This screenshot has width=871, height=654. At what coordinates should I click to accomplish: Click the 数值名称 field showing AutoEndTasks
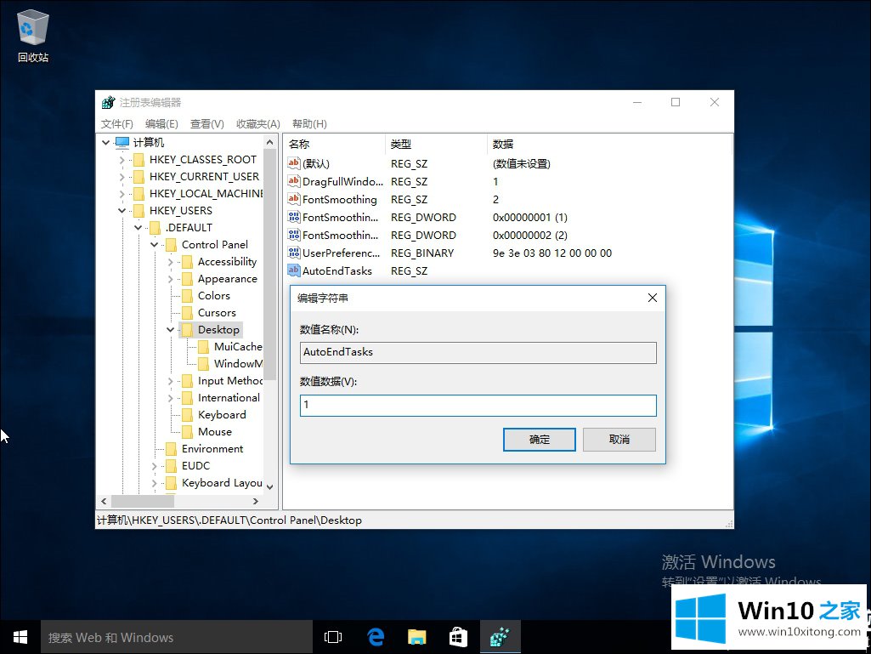[478, 353]
